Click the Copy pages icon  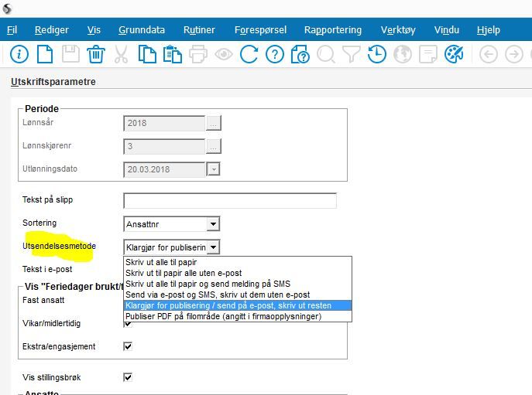(x=147, y=54)
